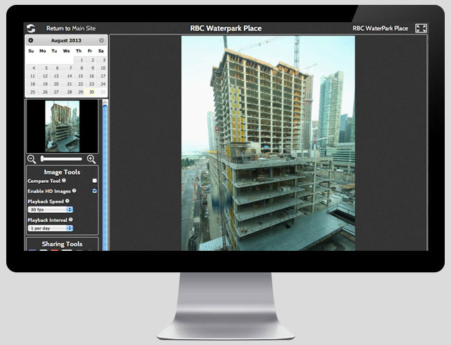Viewport: 451px width, 345px height.
Task: Open help icon beside Compare Tool
Action: click(64, 181)
